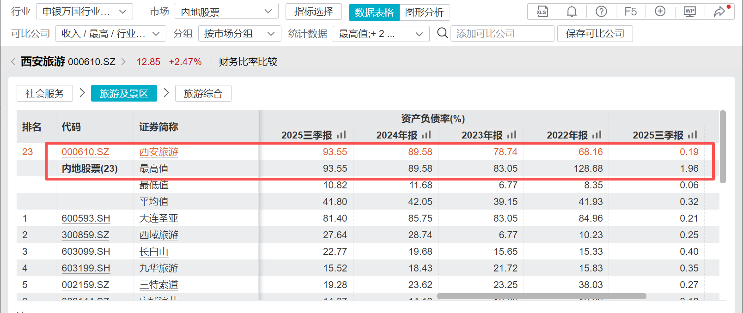743x313 pixels.
Task: Open the 内地股票 market dropdown
Action: 226,12
